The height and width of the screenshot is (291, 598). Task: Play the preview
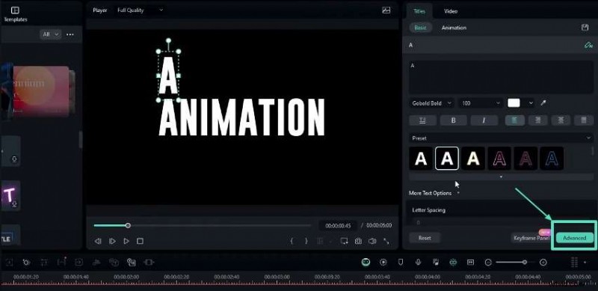(126, 241)
